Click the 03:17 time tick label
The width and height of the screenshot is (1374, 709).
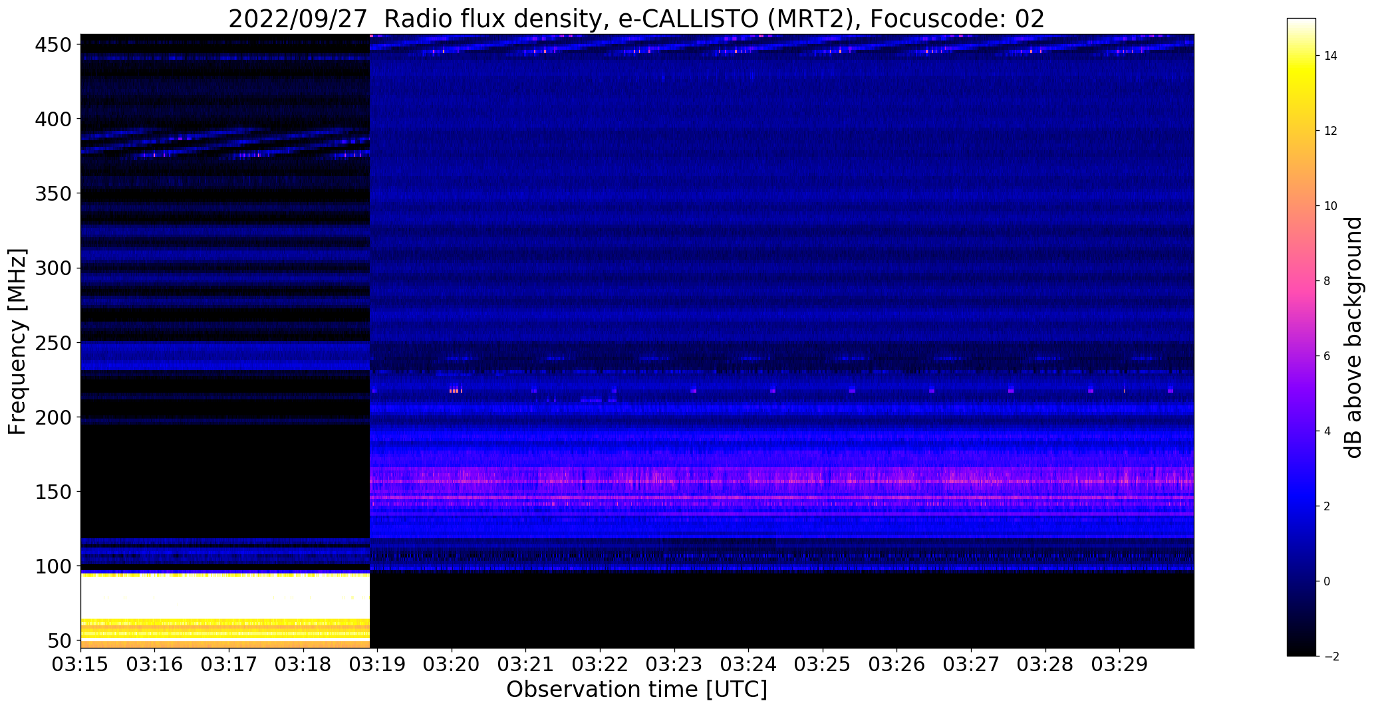coord(229,664)
